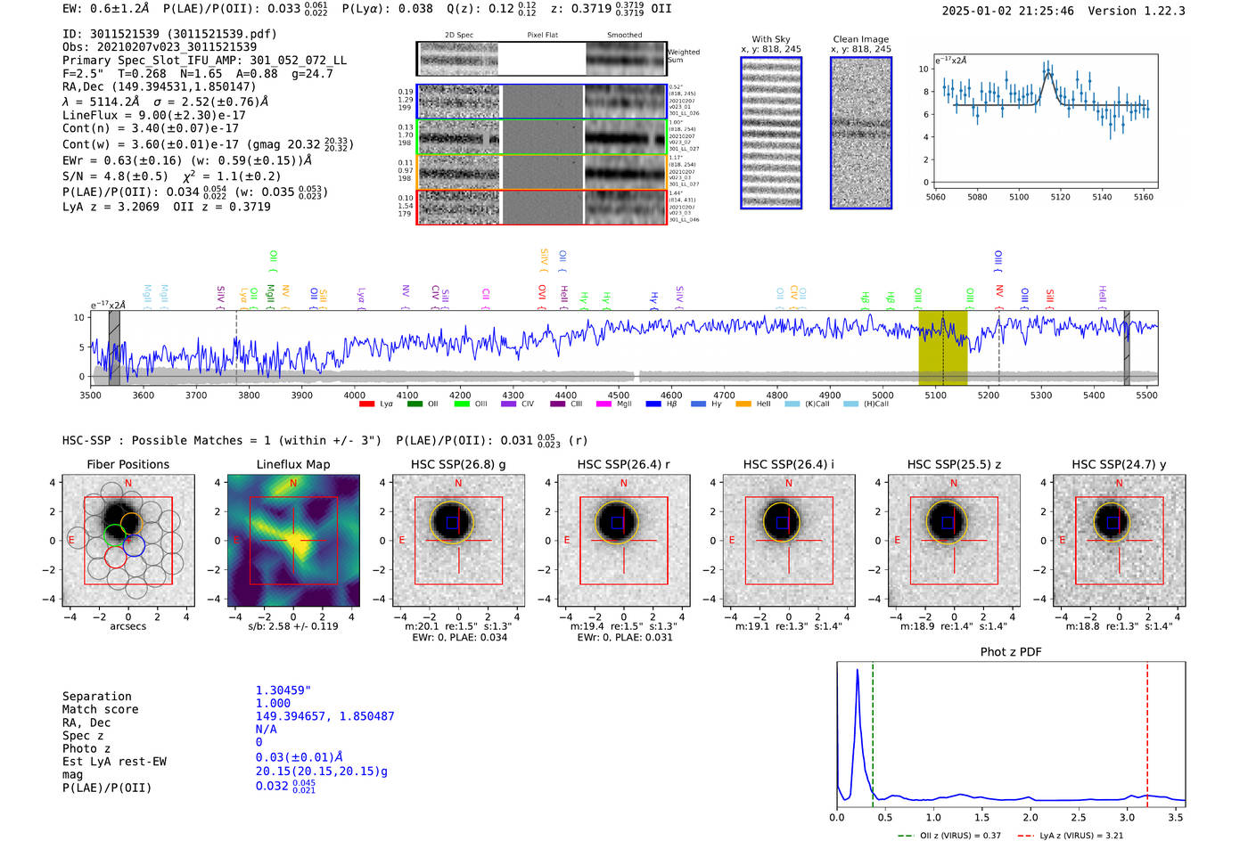Select the green-bordered 2D spectrum row
Image resolution: width=1248 pixels, height=849 pixels.
542,137
